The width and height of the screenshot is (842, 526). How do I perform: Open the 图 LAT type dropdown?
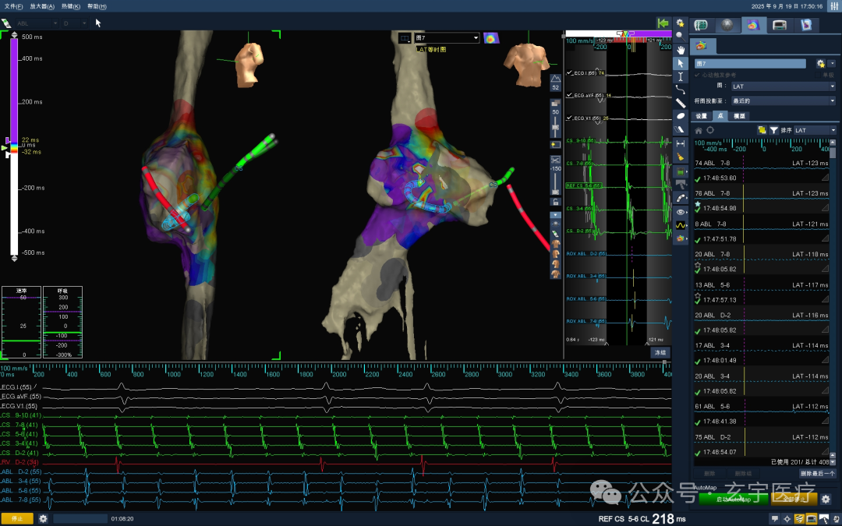tap(784, 86)
